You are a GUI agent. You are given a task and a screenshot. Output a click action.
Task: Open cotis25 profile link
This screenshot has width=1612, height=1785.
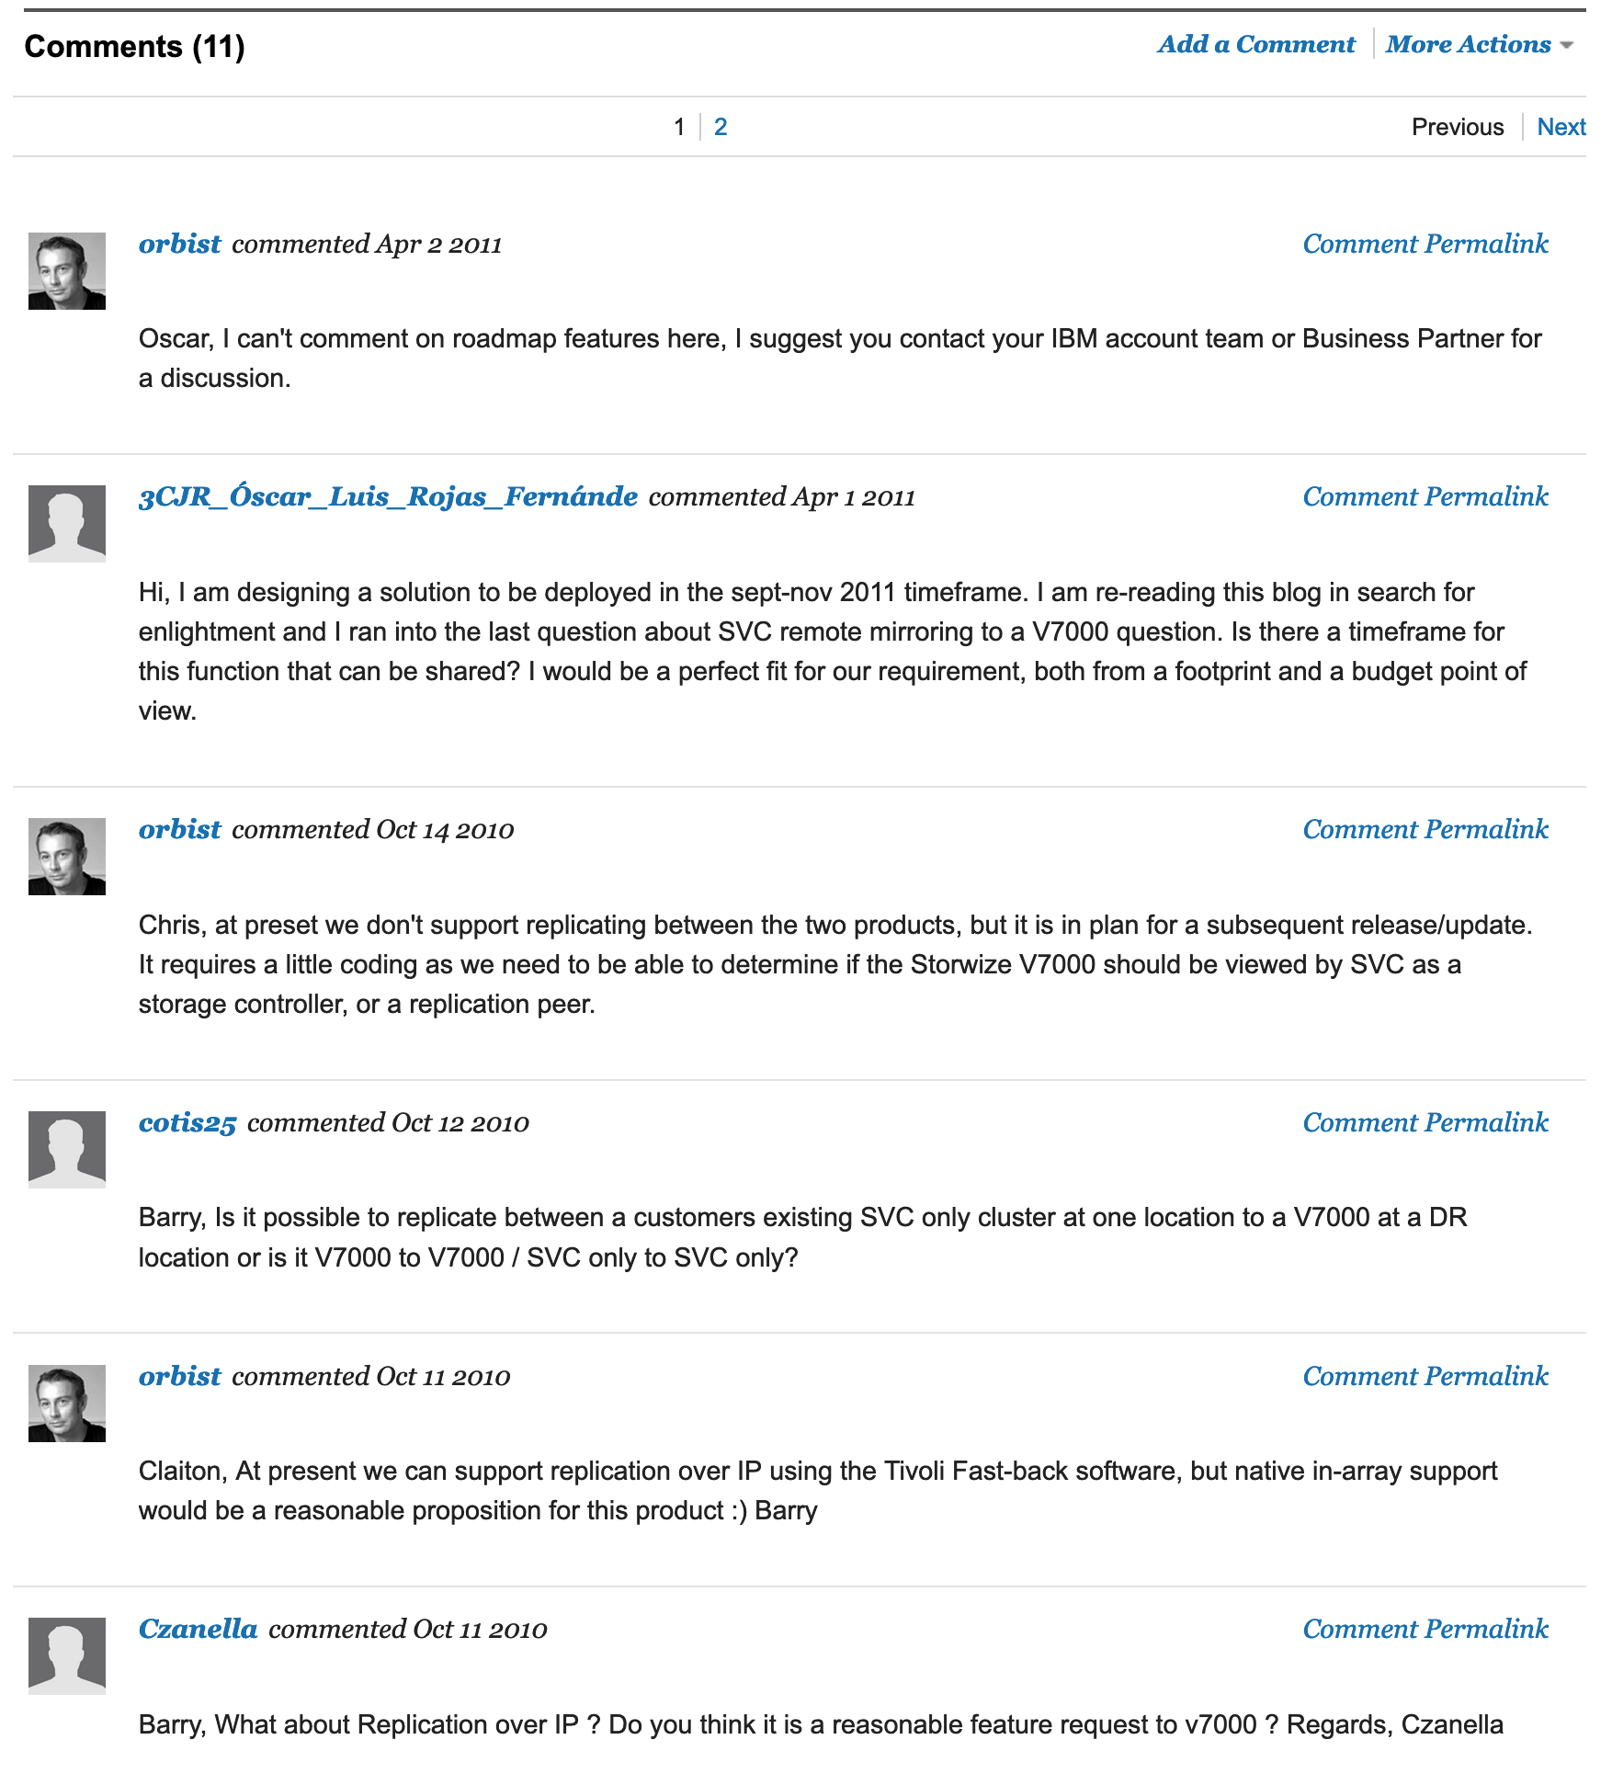click(187, 1122)
